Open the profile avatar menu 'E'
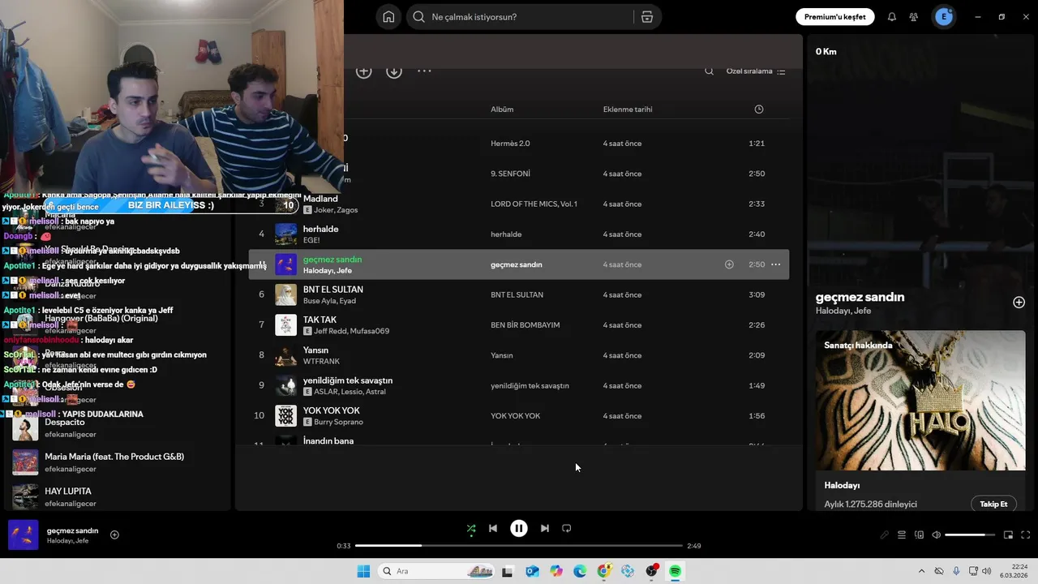 944,17
